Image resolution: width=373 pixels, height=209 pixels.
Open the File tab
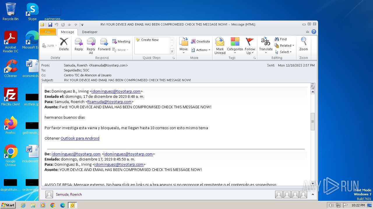pyautogui.click(x=47, y=32)
